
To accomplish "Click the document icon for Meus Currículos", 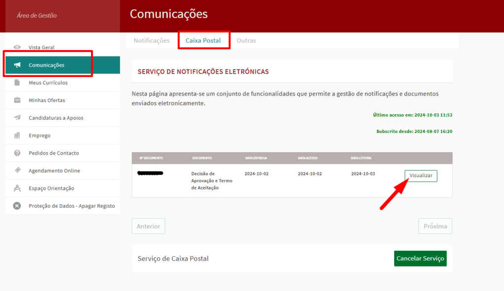I will 17,82.
